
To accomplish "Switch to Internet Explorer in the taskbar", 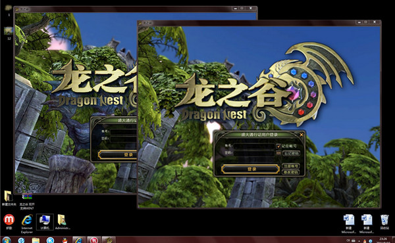I will [x=79, y=240].
